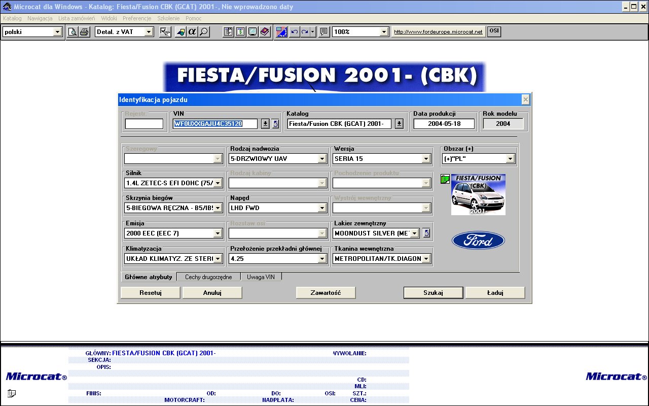Click the printer icon in toolbar
Screen dimensions: 649x406
point(84,31)
